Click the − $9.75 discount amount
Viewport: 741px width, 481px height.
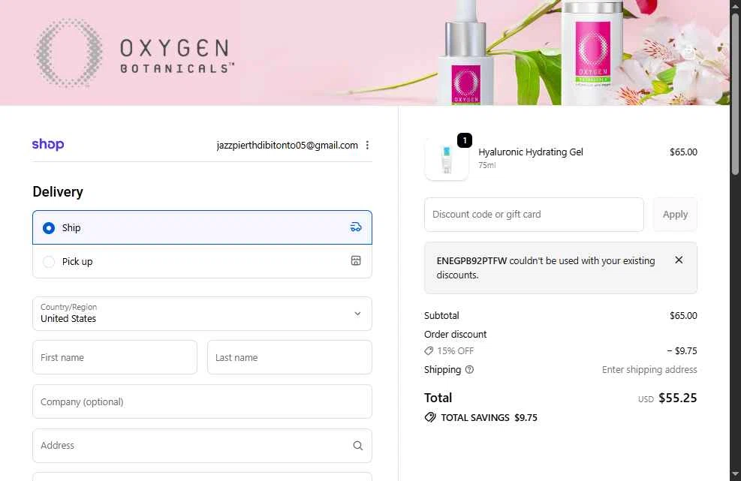coord(682,350)
